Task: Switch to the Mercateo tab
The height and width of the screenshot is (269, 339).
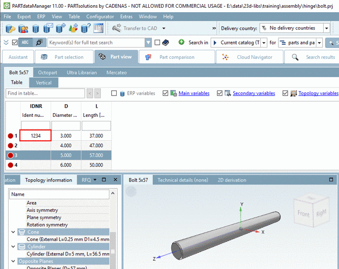Action: [x=117, y=72]
